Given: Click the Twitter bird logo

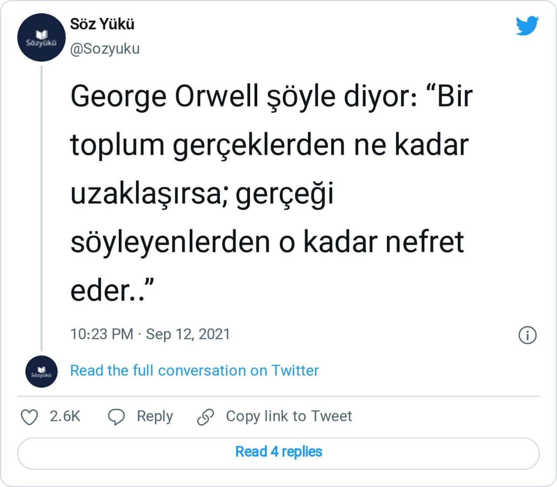Looking at the screenshot, I should coord(527,26).
